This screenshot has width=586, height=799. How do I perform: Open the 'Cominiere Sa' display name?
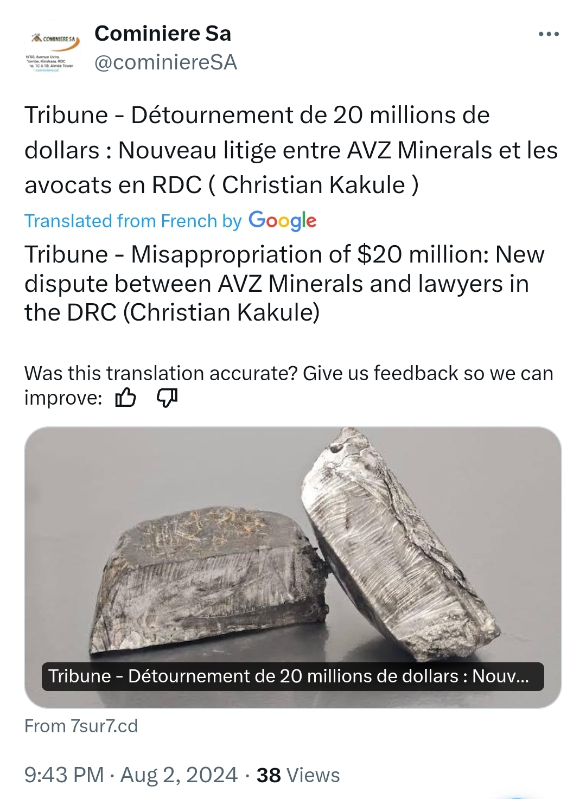point(163,34)
